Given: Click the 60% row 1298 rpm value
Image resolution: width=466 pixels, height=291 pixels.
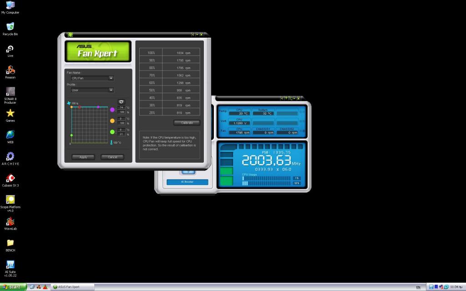Looking at the screenshot, I should click(183, 83).
